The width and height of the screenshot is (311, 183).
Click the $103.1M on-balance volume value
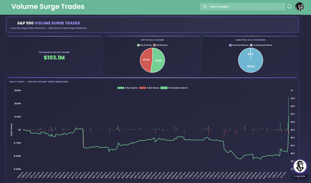pyautogui.click(x=54, y=58)
